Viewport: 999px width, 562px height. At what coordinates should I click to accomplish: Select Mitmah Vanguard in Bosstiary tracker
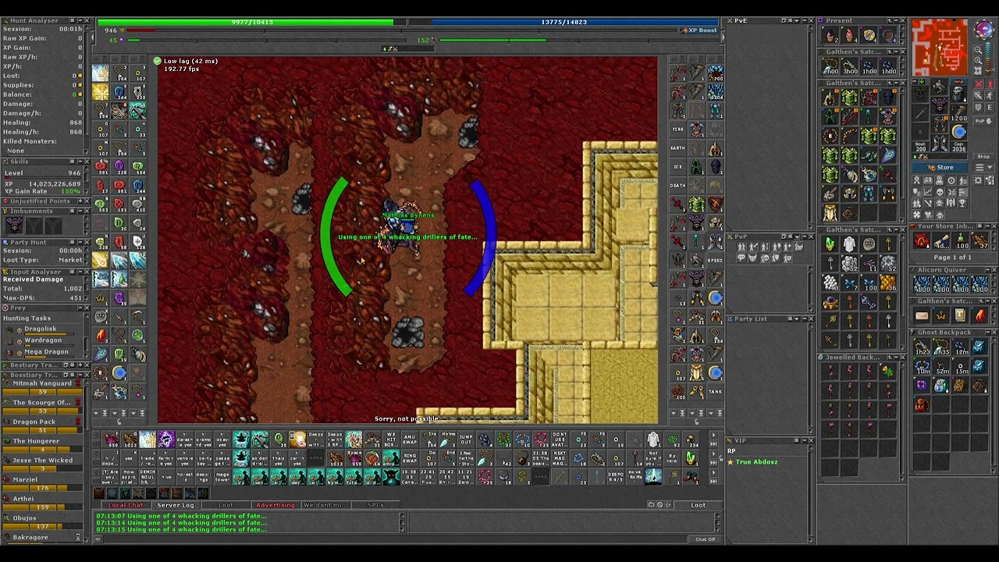coord(42,386)
